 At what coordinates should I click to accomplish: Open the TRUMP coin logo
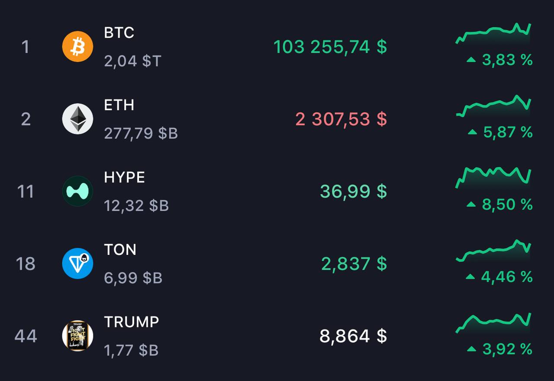pos(77,336)
